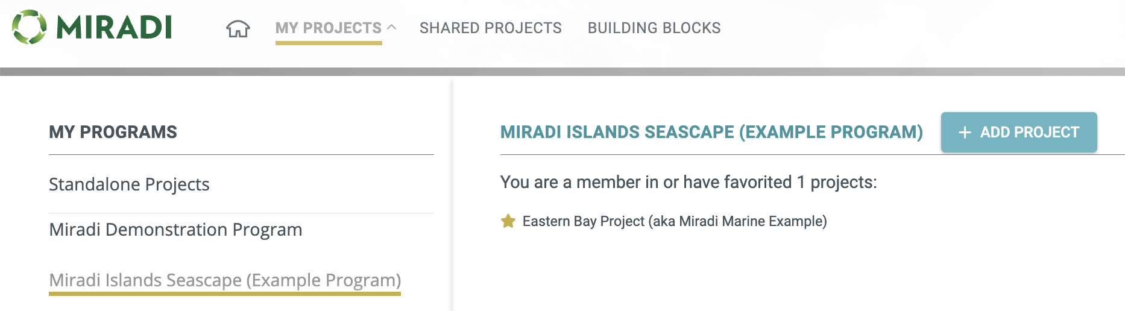Open Eastern Bay Project (aka Miradi Marine Example)

tap(674, 221)
